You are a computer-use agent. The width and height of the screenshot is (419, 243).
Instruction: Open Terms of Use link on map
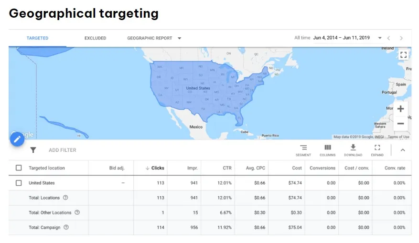tap(398, 137)
